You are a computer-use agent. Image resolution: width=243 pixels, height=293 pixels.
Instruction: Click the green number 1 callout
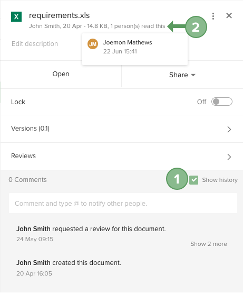pyautogui.click(x=177, y=179)
